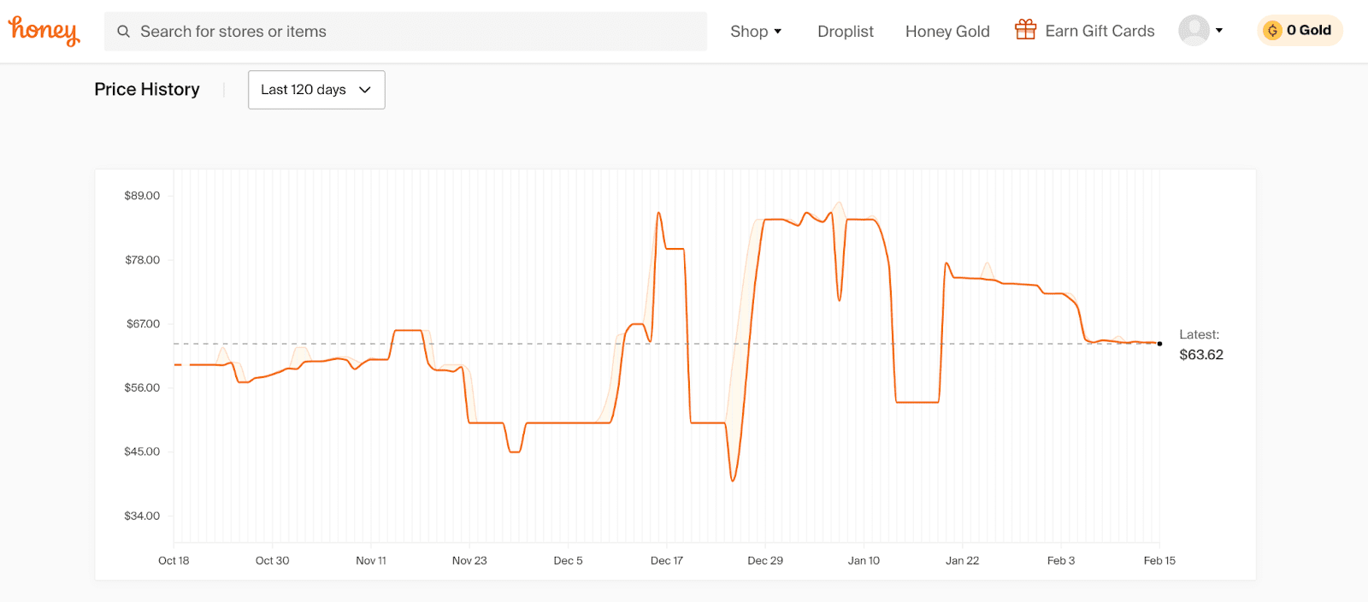Click the Latest: label
The height and width of the screenshot is (602, 1368).
coord(1200,334)
